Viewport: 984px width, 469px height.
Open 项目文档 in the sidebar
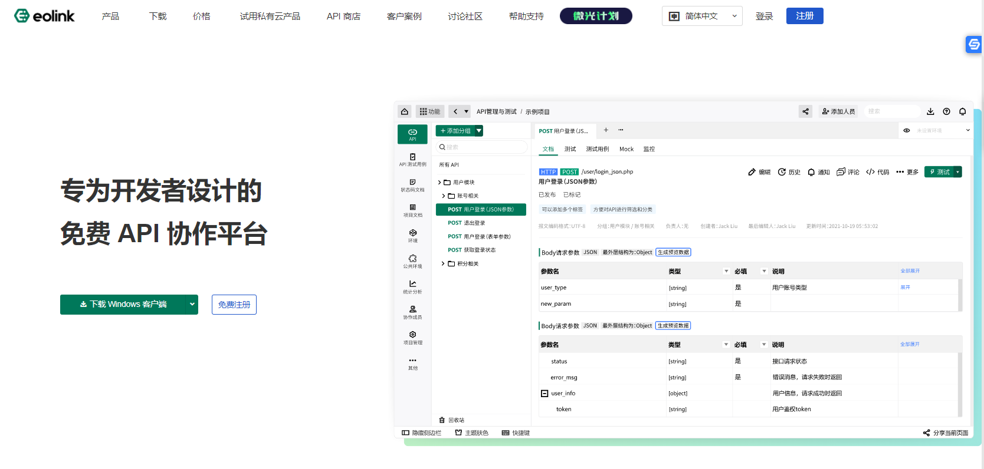click(412, 211)
